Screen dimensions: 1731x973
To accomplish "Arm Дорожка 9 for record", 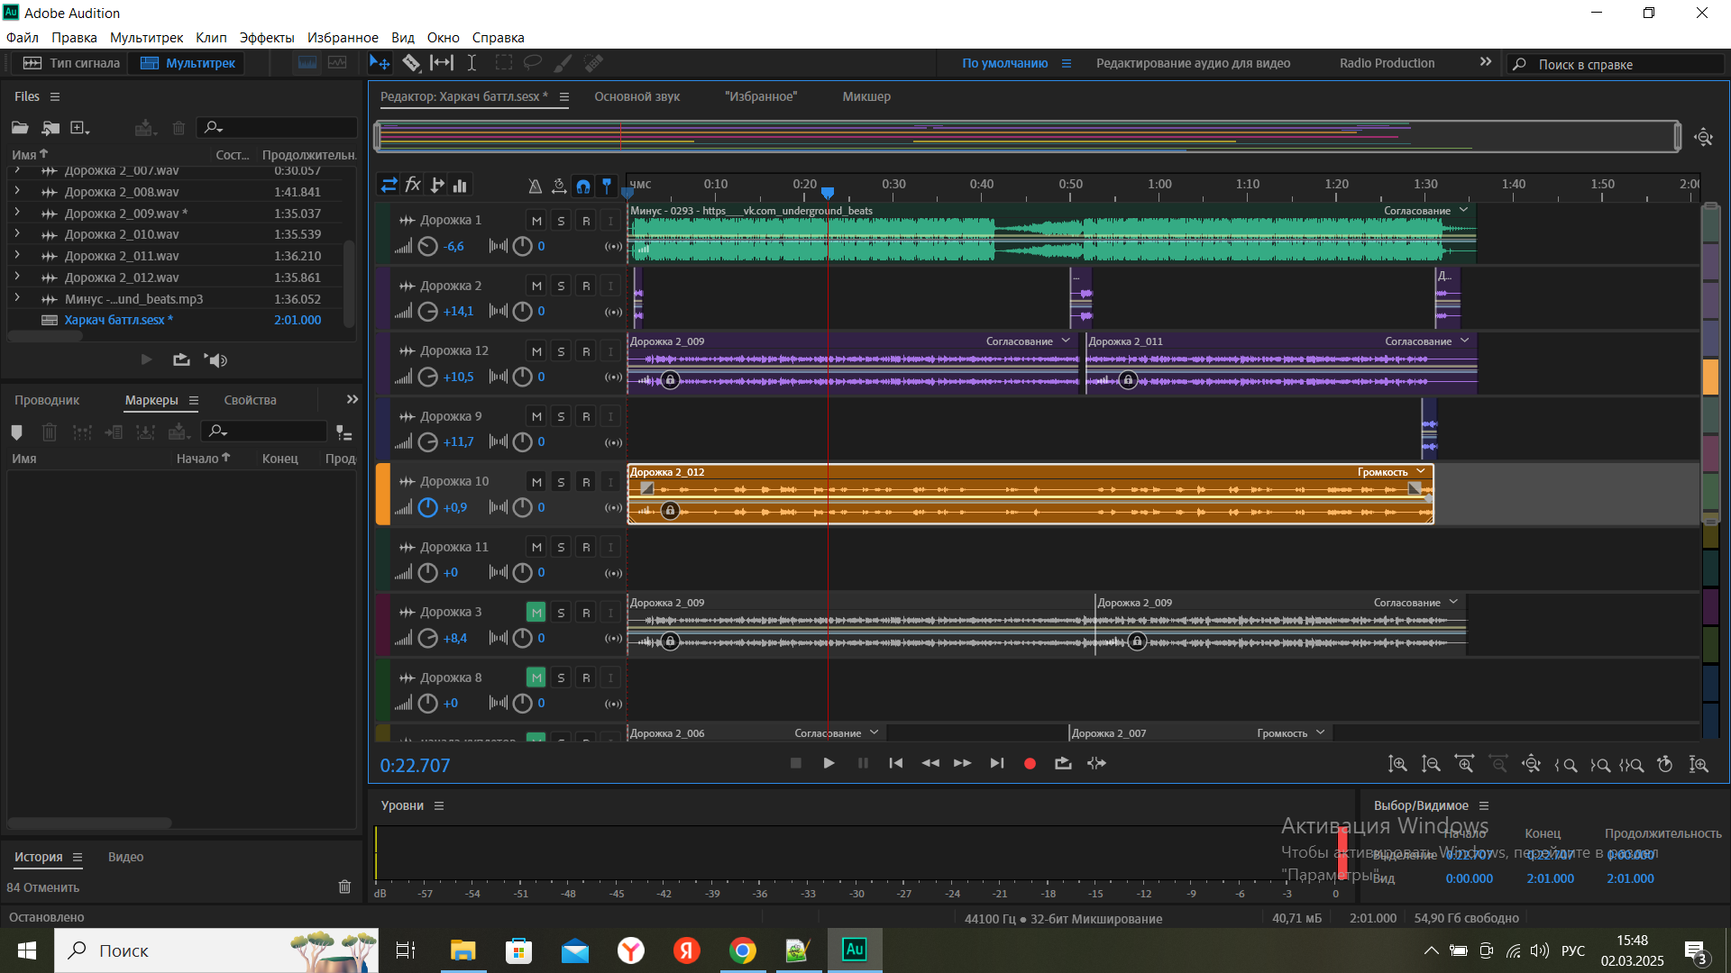I will pos(586,416).
